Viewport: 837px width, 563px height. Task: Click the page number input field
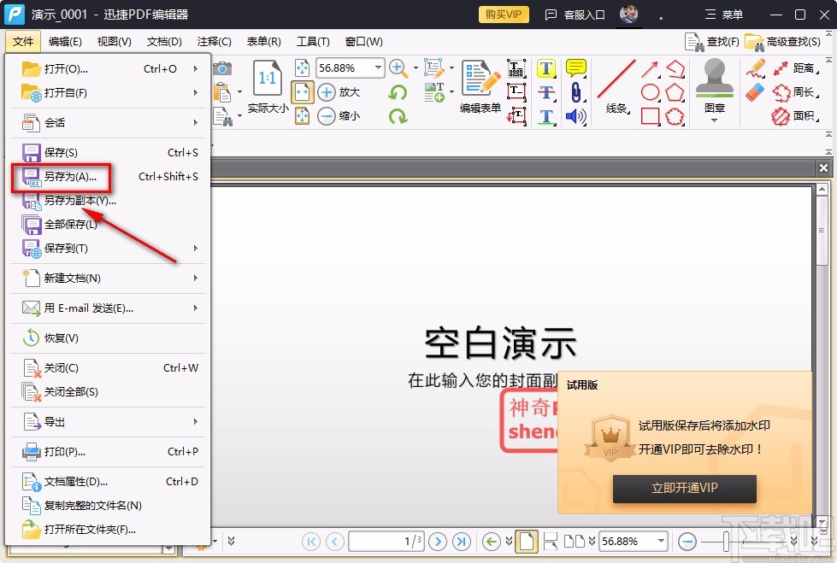384,542
